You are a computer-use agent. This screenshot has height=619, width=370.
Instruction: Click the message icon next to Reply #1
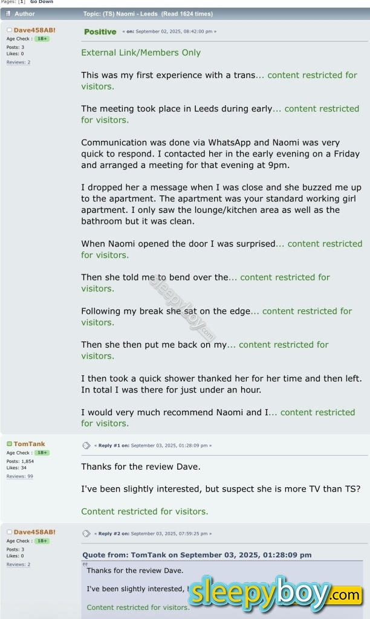(x=86, y=446)
